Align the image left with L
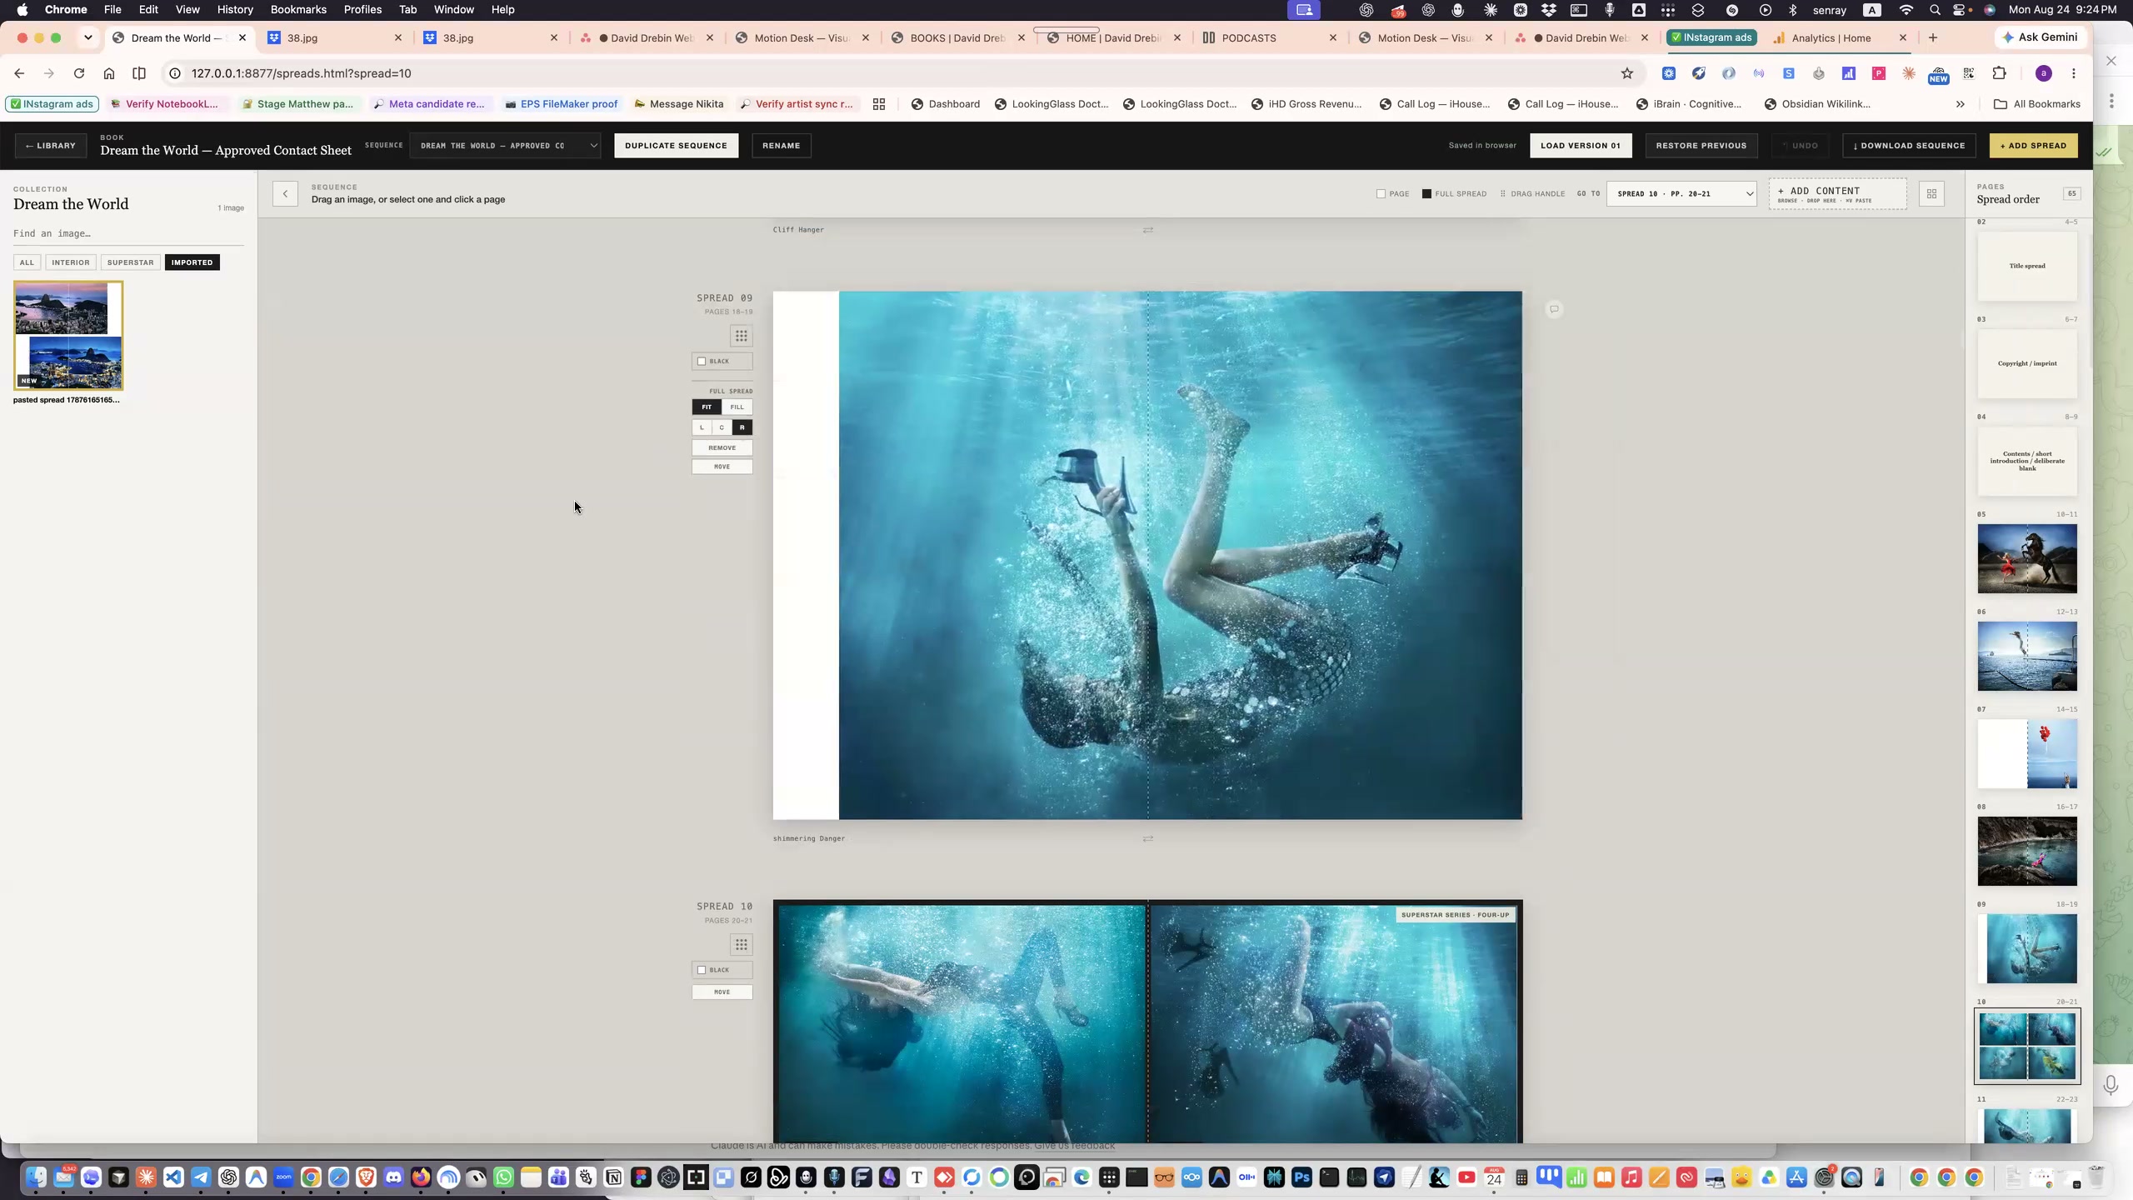 (x=702, y=427)
